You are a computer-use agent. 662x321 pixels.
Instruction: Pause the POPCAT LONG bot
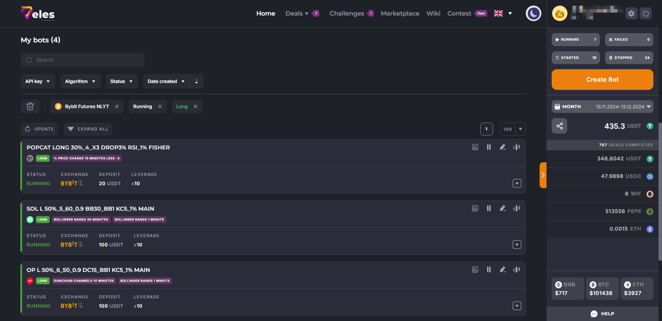point(489,147)
